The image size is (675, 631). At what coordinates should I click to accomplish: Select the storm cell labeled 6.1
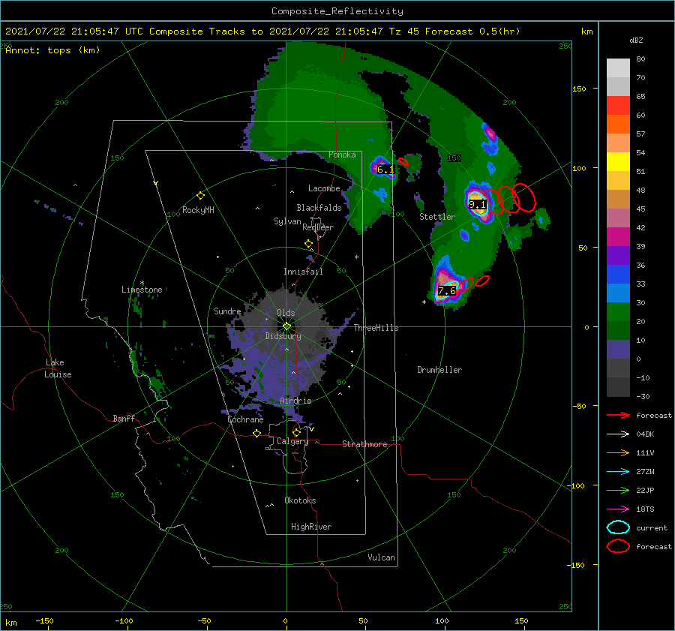pyautogui.click(x=385, y=170)
